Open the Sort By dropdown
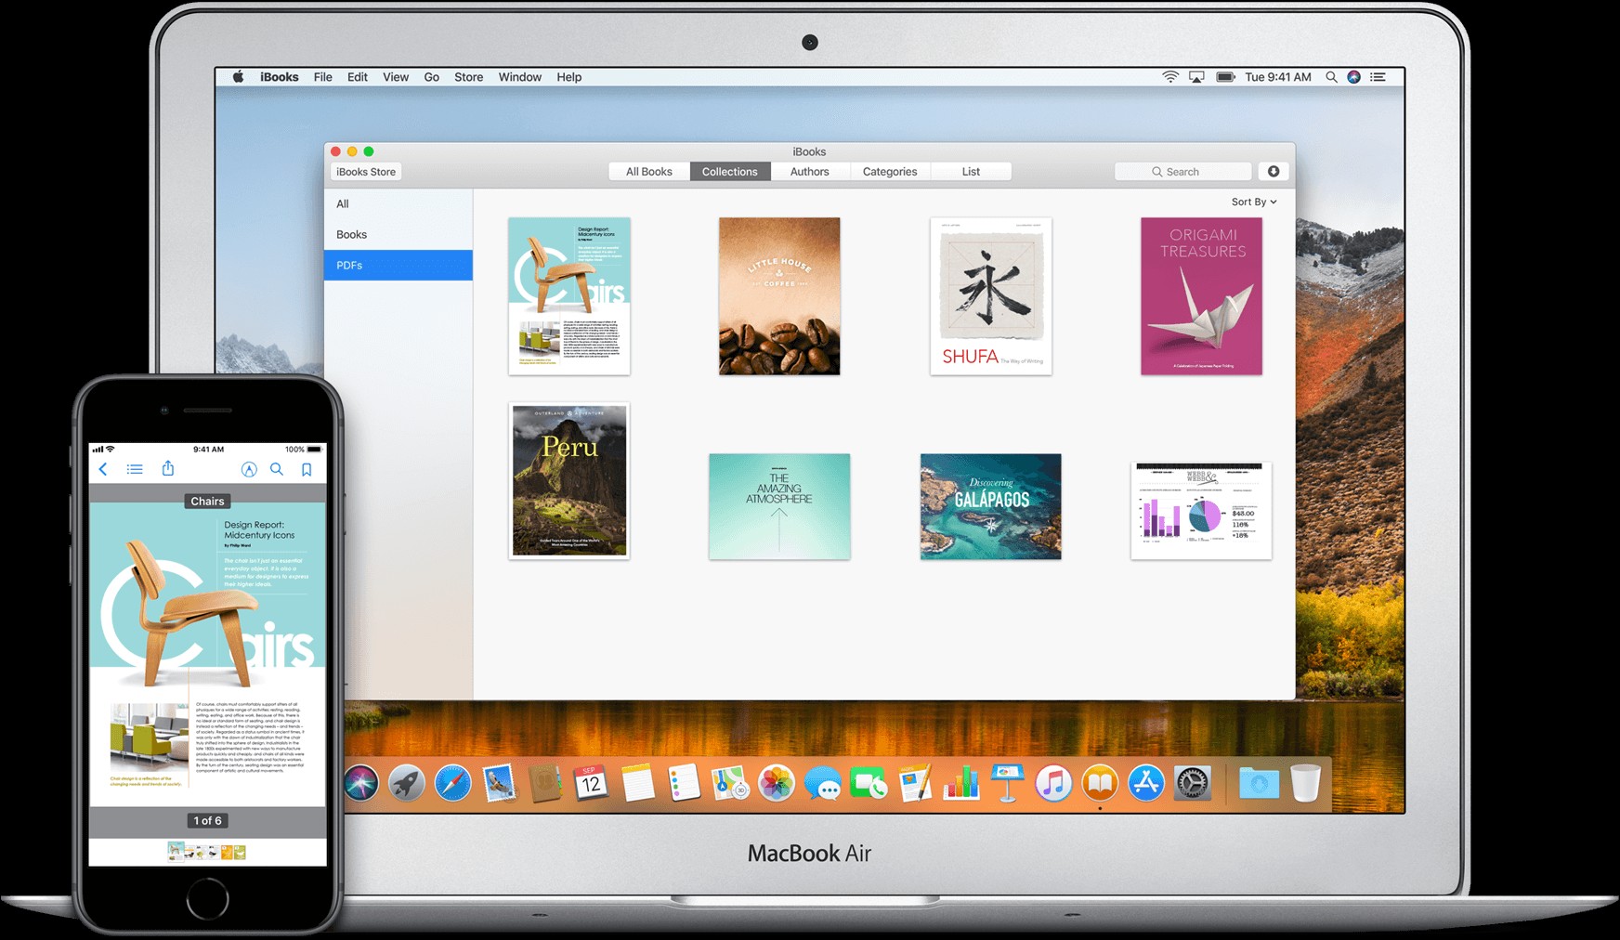 [1252, 201]
